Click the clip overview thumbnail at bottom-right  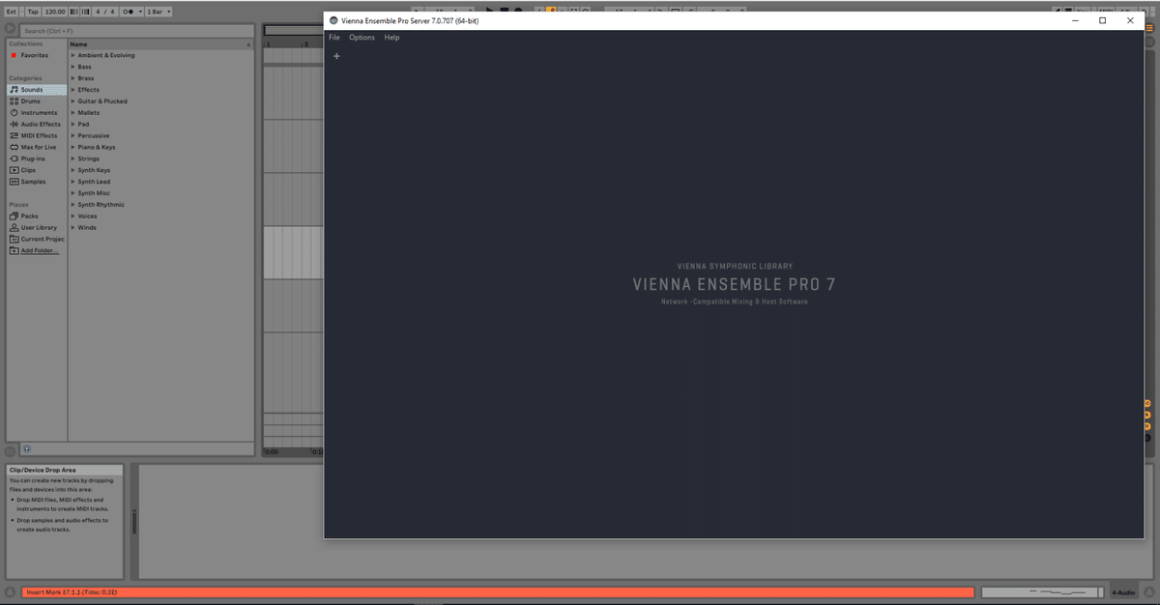point(1043,592)
